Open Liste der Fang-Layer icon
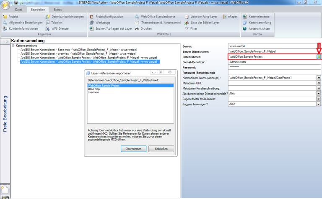This screenshot has width=322, height=199. pyautogui.click(x=187, y=17)
